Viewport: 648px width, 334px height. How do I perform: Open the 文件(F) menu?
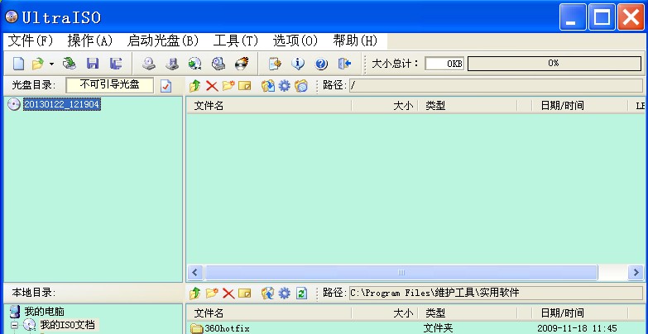click(31, 41)
